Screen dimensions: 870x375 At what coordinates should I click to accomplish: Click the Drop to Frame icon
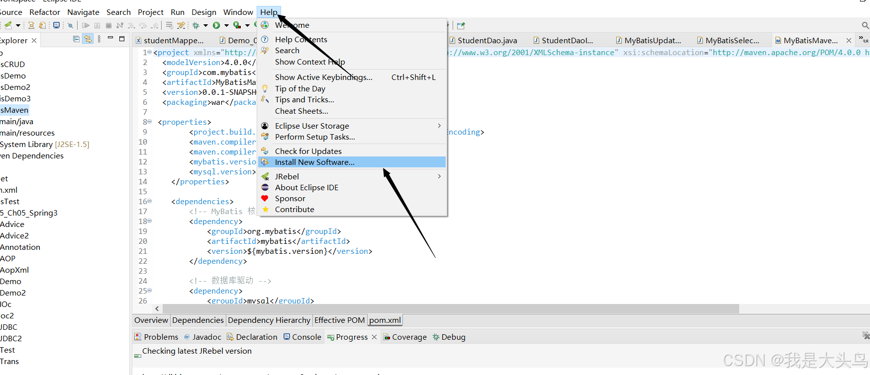click(170, 25)
